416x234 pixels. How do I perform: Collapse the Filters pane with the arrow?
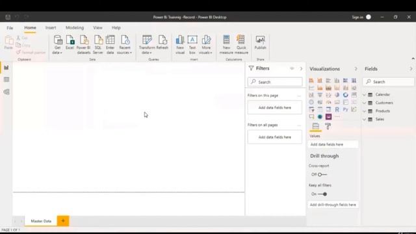click(x=301, y=69)
